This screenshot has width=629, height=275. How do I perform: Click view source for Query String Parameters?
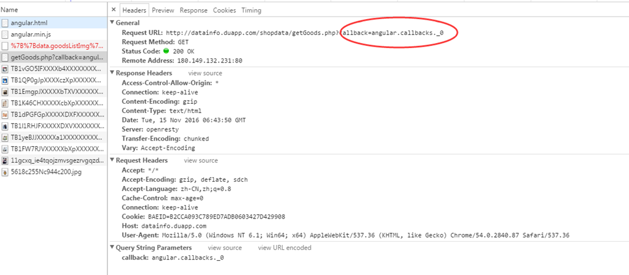(225, 248)
